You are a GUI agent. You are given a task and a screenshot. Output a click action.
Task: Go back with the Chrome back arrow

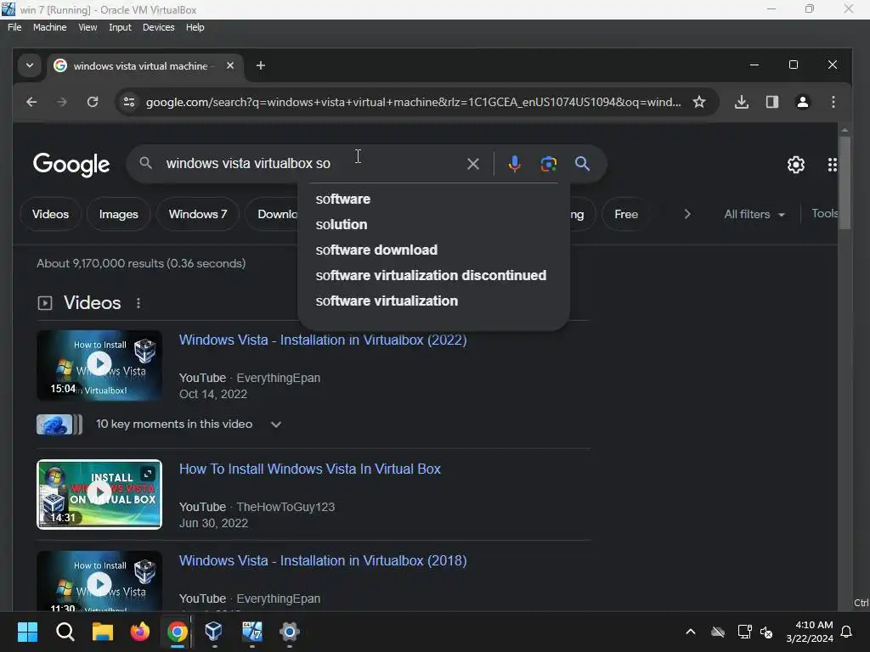coord(31,102)
